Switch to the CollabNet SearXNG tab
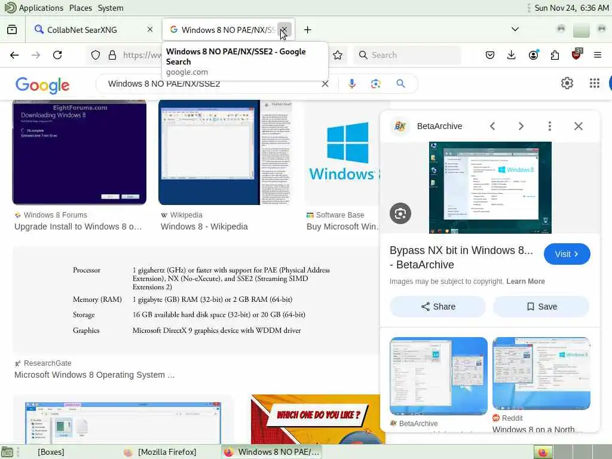This screenshot has width=612, height=459. point(93,30)
